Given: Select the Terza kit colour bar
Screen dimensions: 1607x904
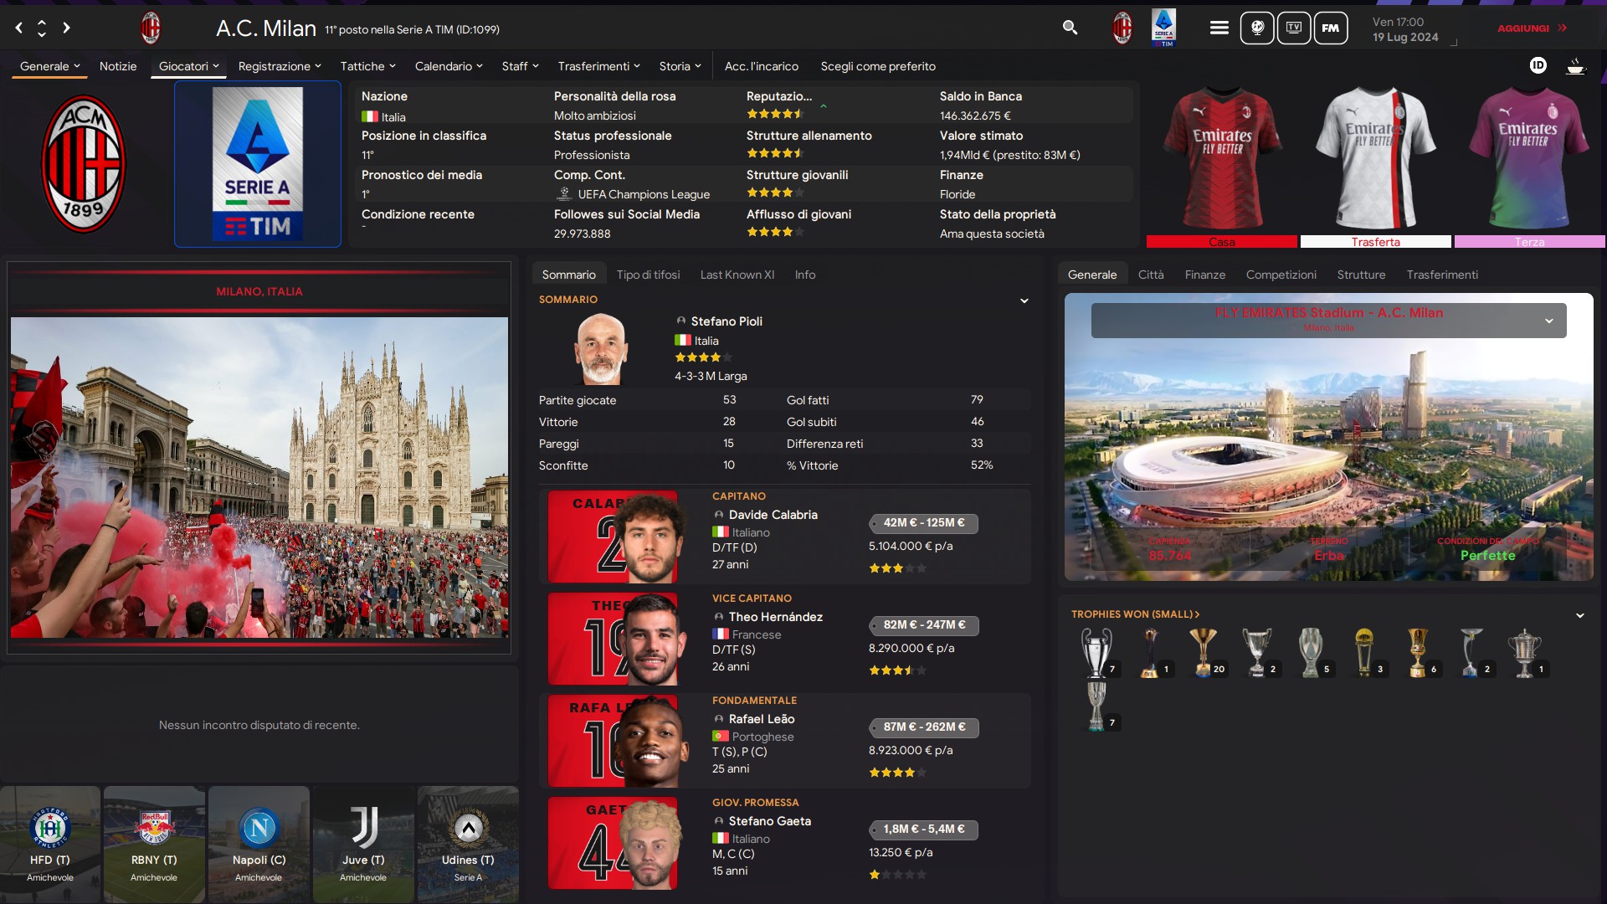Looking at the screenshot, I should tap(1528, 242).
